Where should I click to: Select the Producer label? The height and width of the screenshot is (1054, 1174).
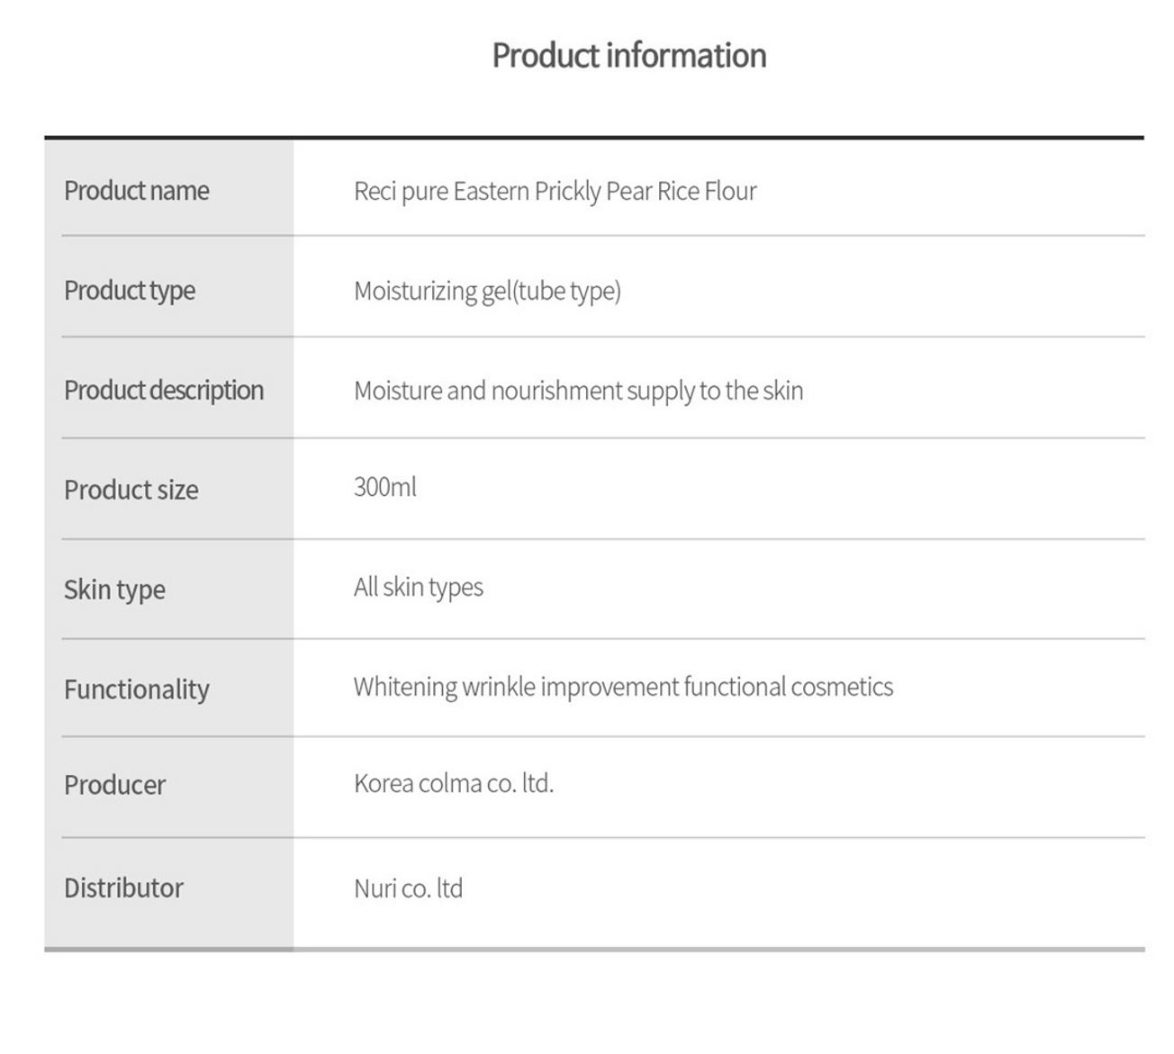click(x=114, y=785)
